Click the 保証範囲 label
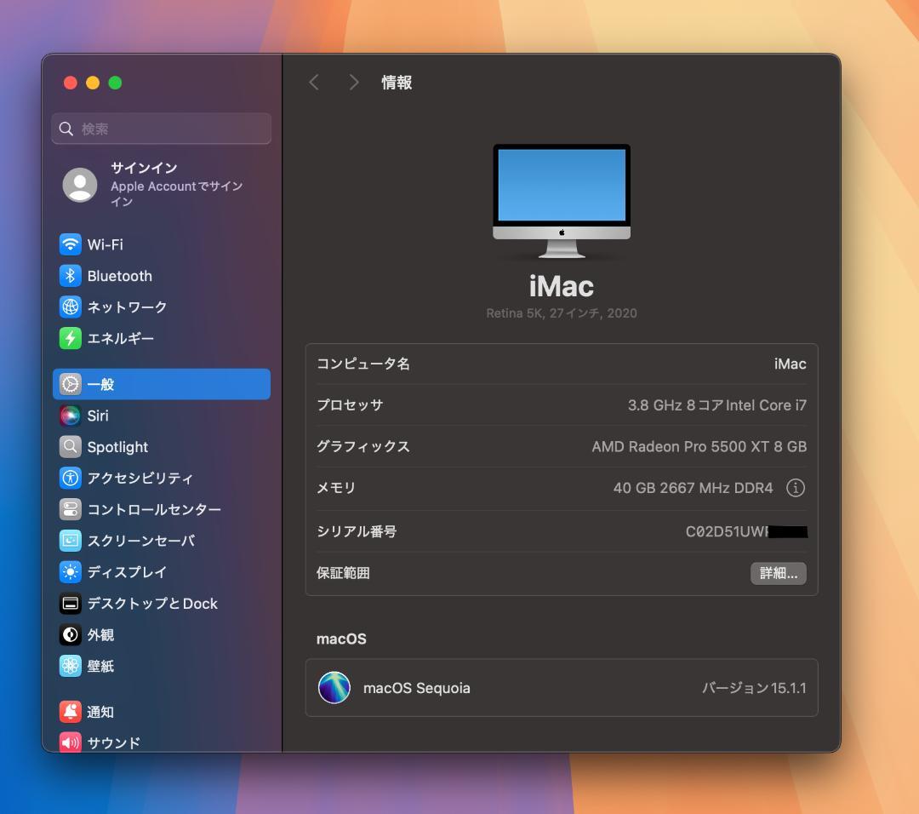 pyautogui.click(x=343, y=573)
